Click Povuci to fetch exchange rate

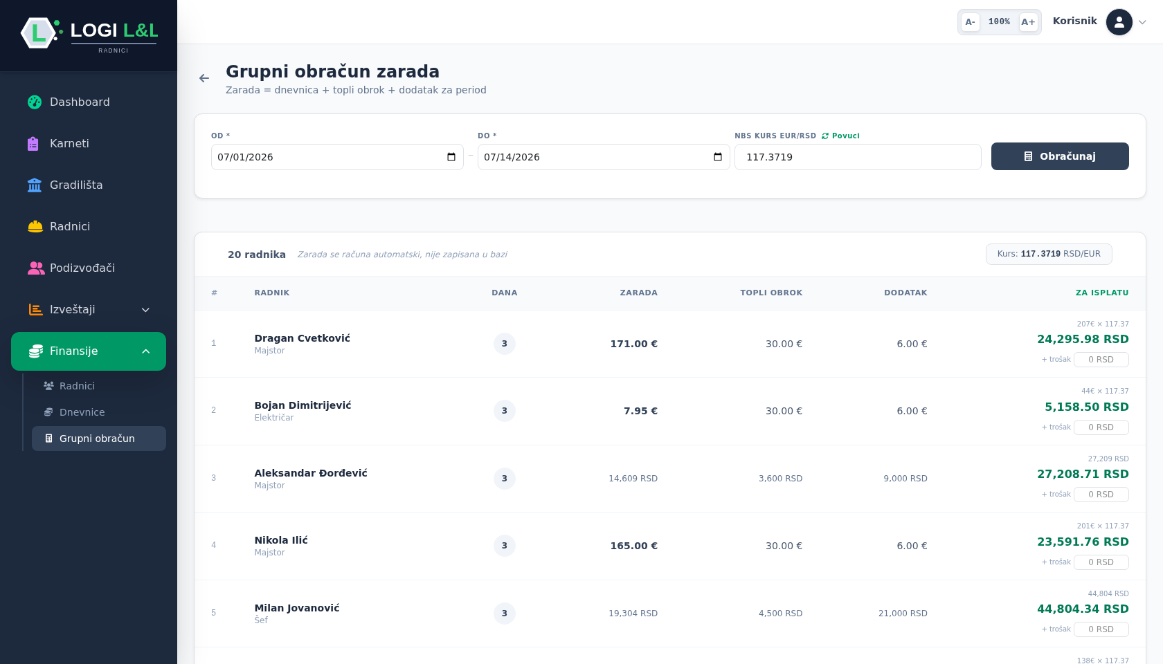point(840,136)
